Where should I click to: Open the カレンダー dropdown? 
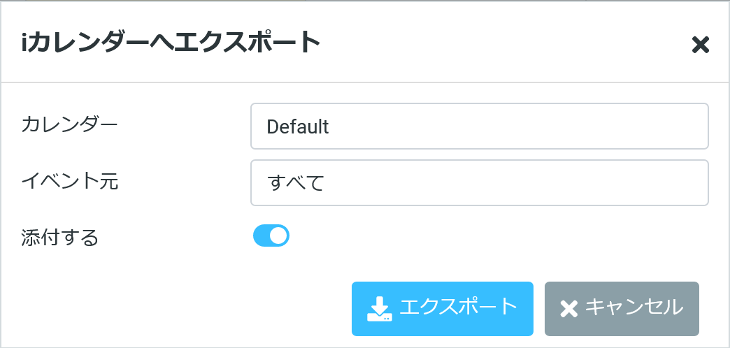pos(479,126)
